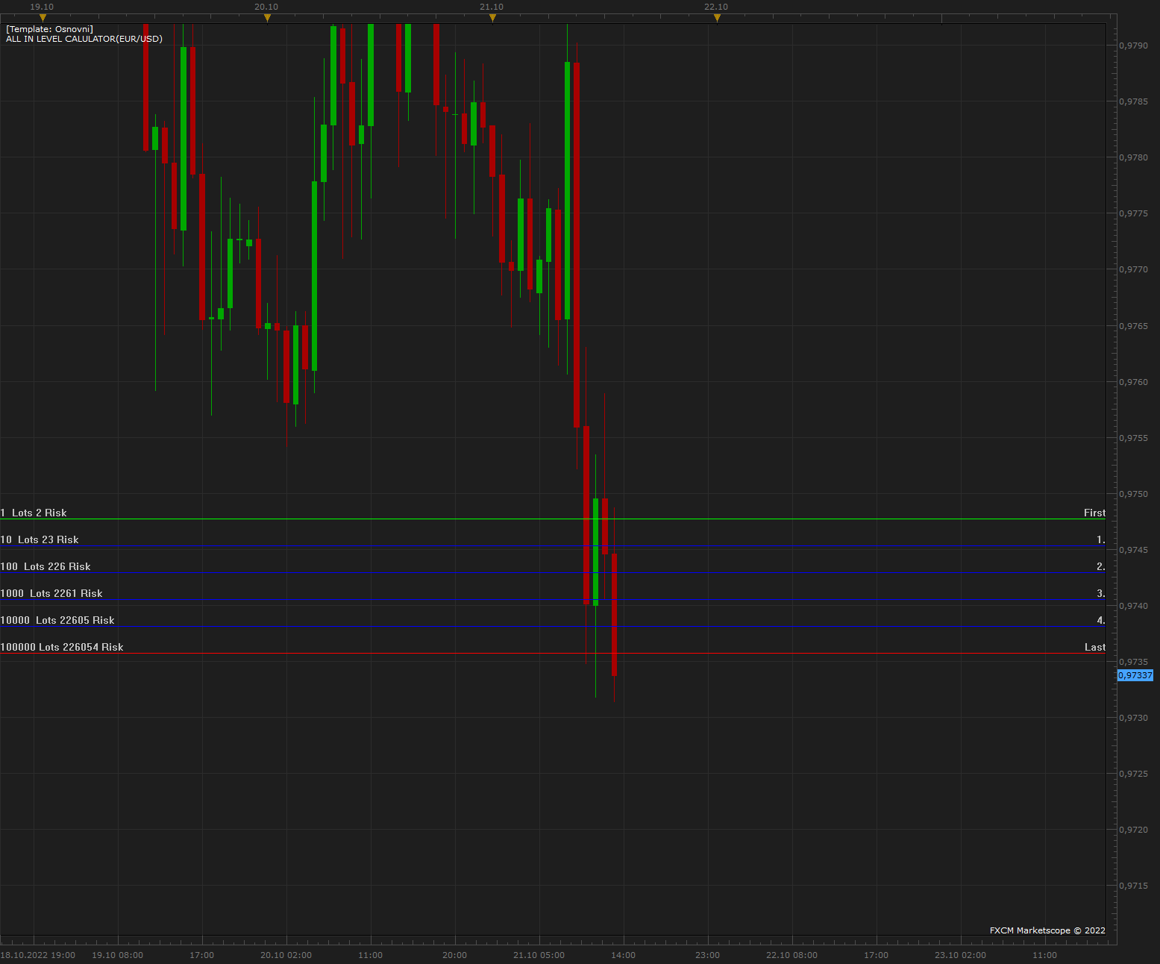Click the 0,9740 price axis label
The width and height of the screenshot is (1160, 964).
coord(1134,606)
